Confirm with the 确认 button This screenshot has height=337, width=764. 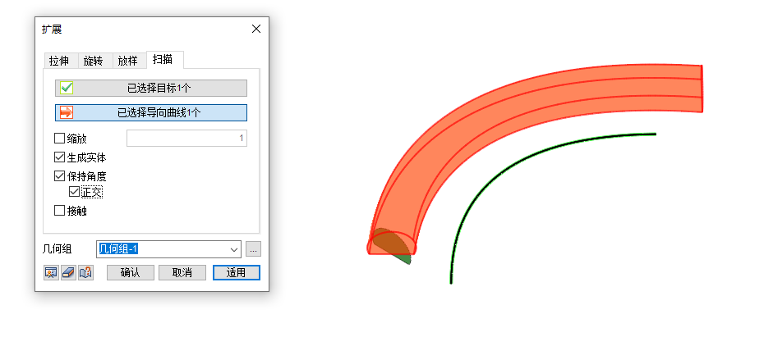click(x=130, y=273)
